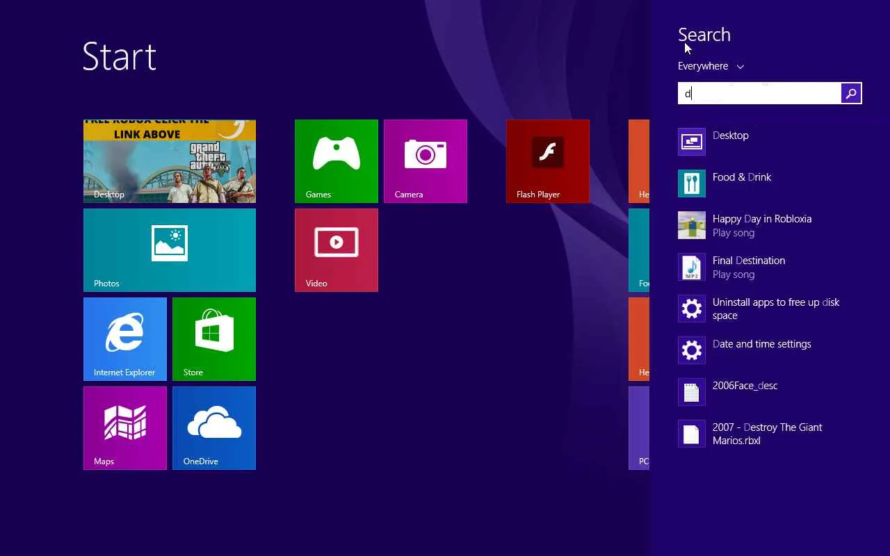Open the Store tile

tap(214, 339)
